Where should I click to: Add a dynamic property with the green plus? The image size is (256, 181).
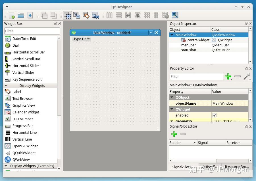tap(228, 76)
